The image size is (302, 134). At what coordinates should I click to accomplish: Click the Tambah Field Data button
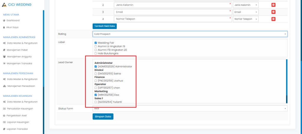tap(104, 26)
